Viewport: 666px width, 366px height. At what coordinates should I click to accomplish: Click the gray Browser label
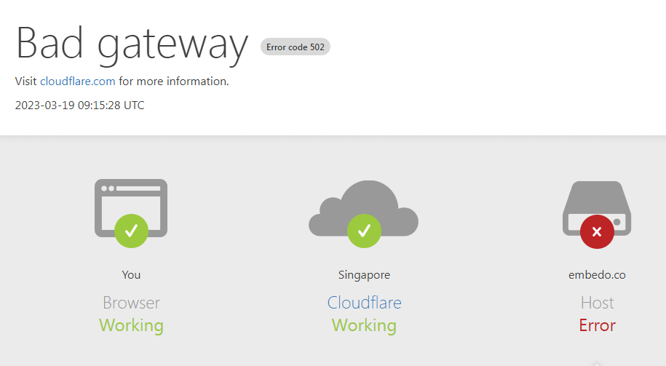pyautogui.click(x=131, y=303)
